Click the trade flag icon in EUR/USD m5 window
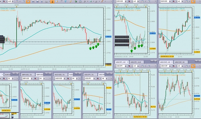This screenshot has height=119, width=201. point(129,1)
